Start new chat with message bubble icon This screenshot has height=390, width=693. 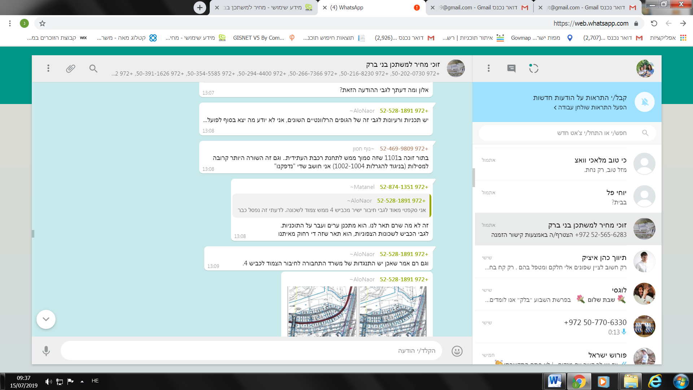511,68
